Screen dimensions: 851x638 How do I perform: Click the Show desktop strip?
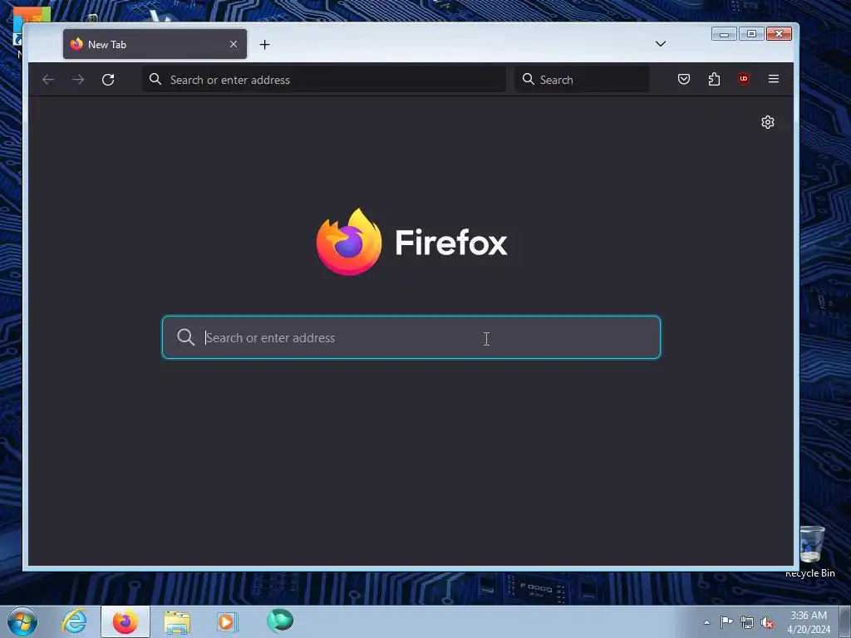coord(845,621)
